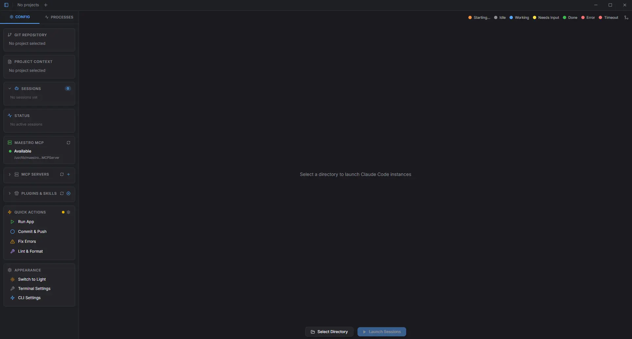Click the Select Directory button
632x339 pixels.
329,332
